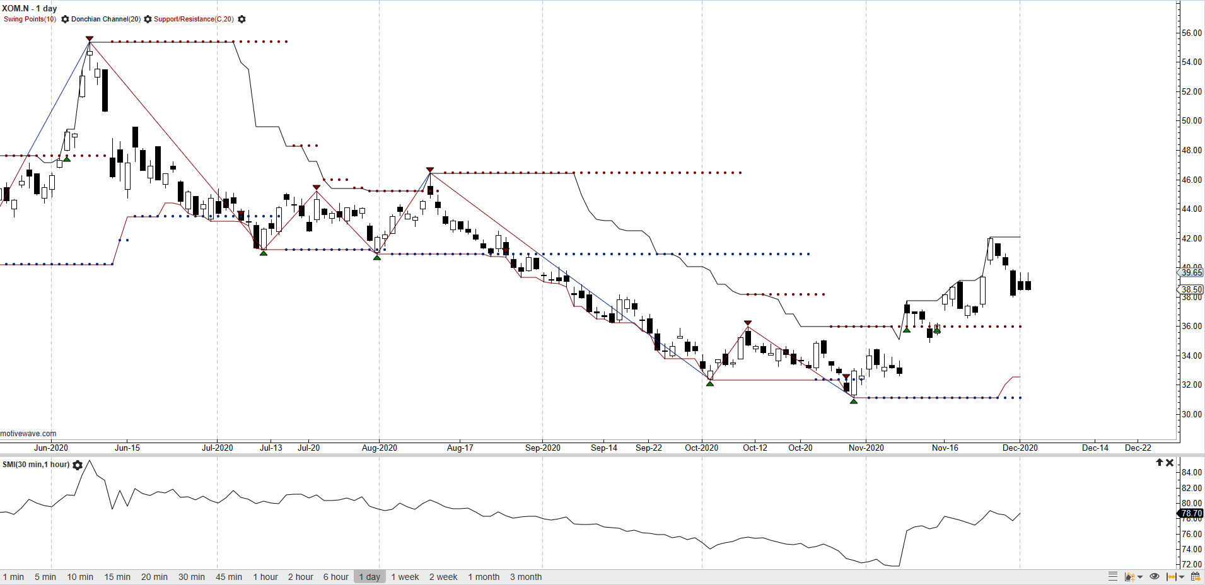Click the 38.50 price marker on axis
The width and height of the screenshot is (1205, 585).
tap(1191, 289)
